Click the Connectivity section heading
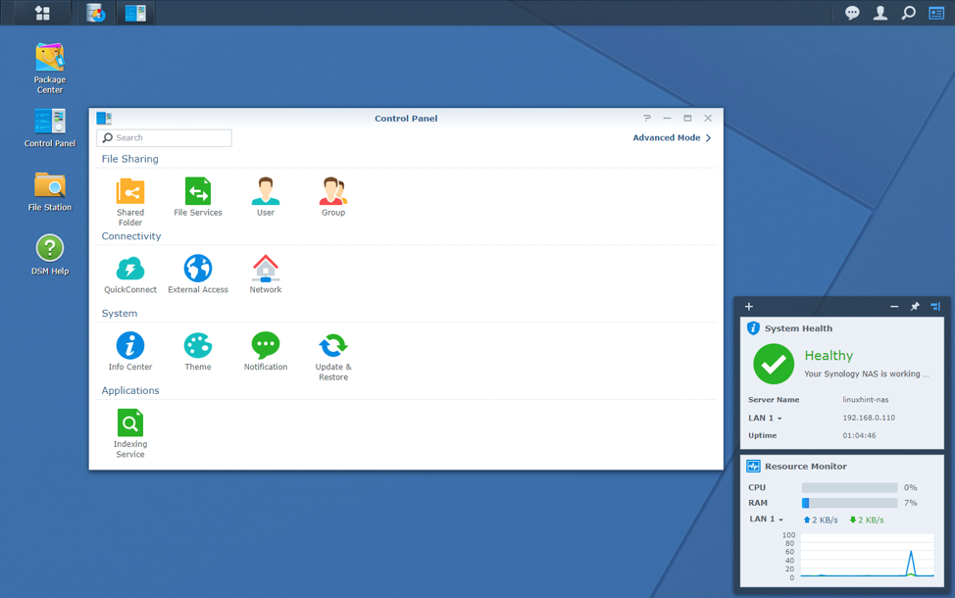 (131, 236)
